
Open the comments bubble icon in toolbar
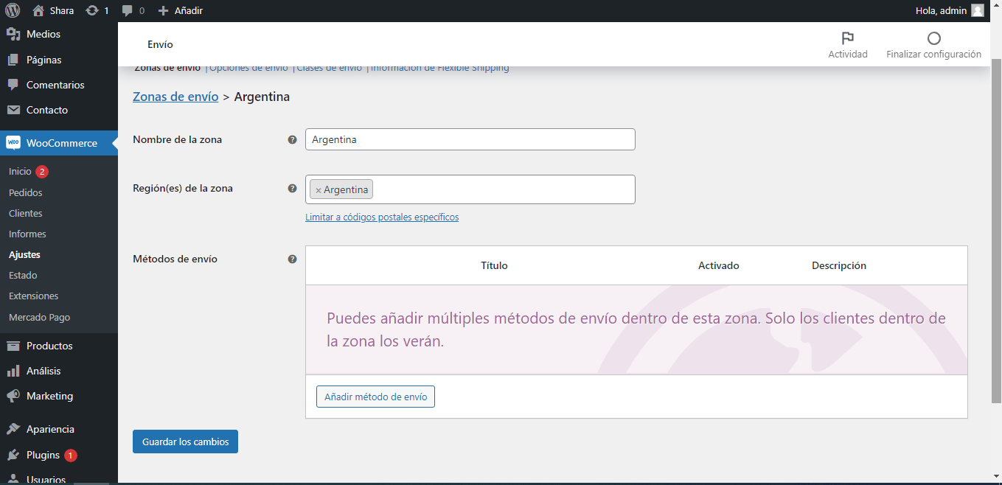coord(128,11)
